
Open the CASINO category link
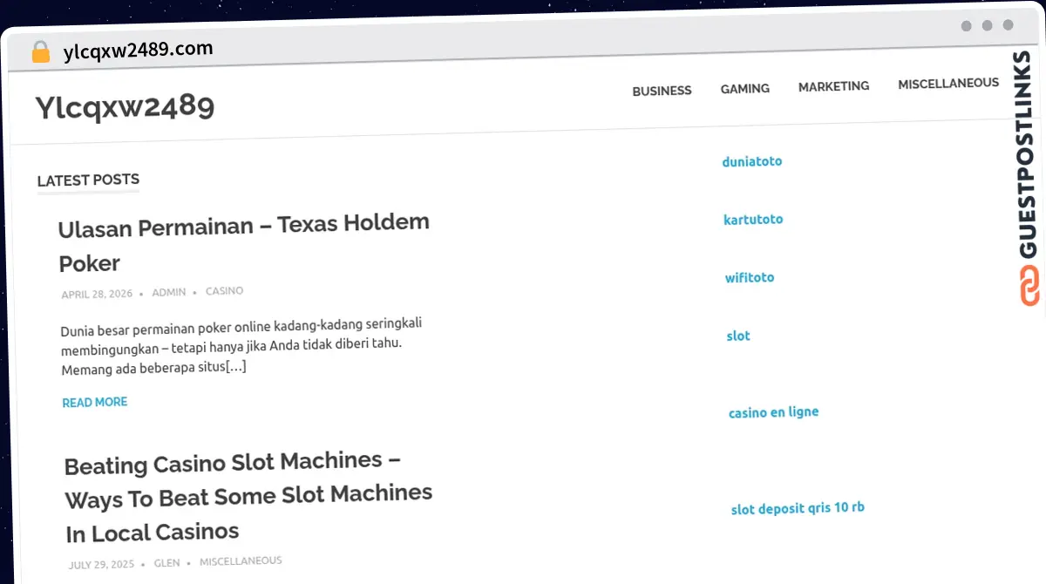(x=224, y=291)
